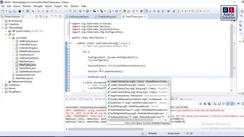Open the Coverage view tab
The height and width of the screenshot is (137, 244).
[x=186, y=99]
